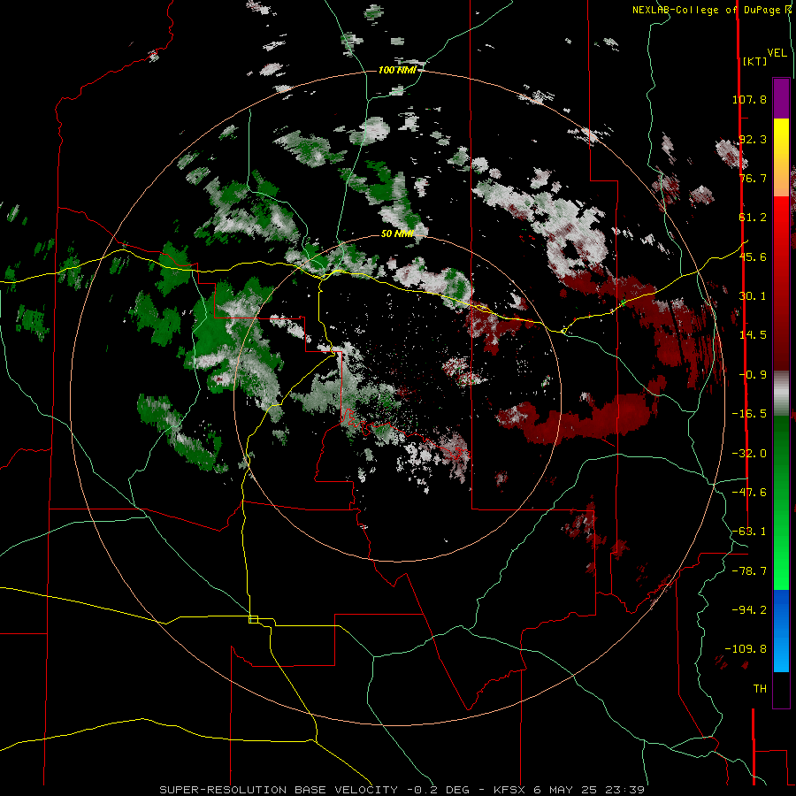Click the 92.3 value on velocity scale

coord(753,139)
